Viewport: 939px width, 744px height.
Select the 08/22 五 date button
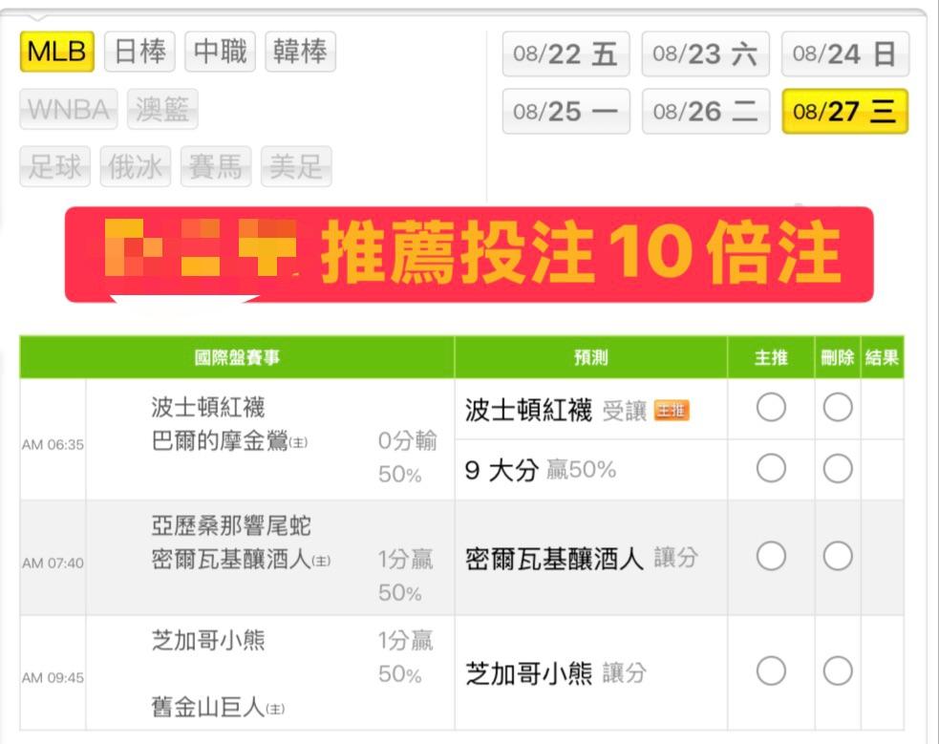click(x=566, y=53)
